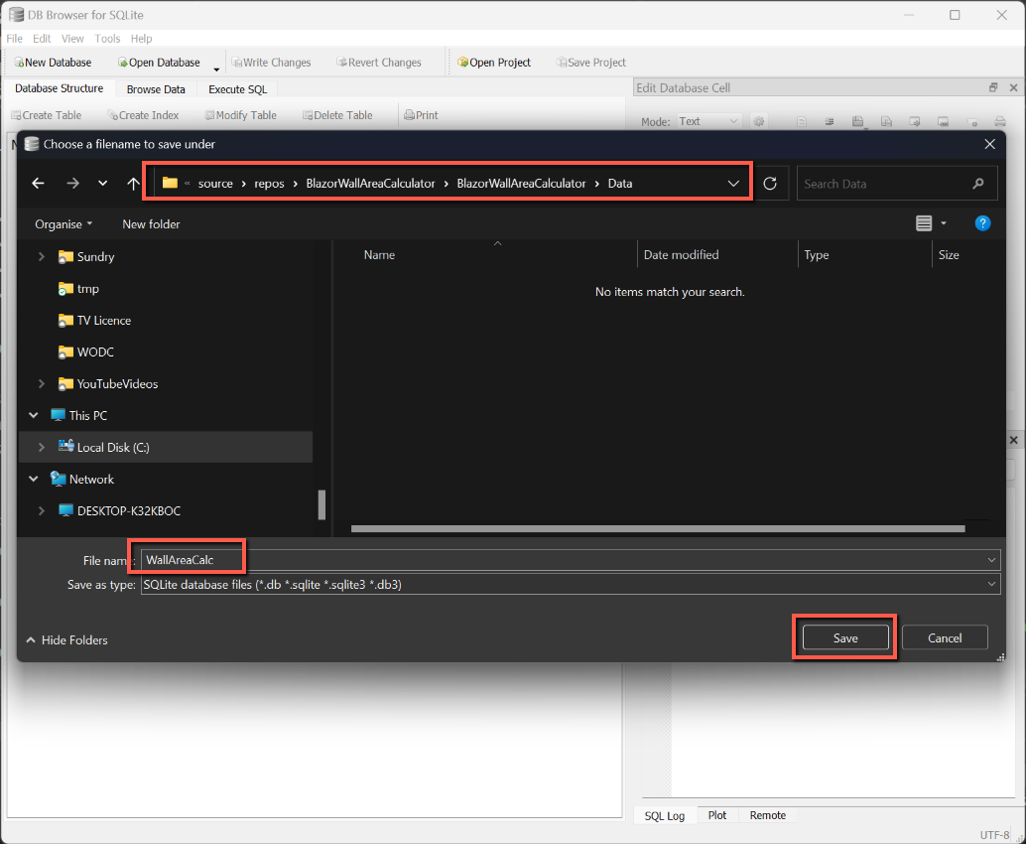
Task: Open the Organise menu
Action: (x=64, y=224)
